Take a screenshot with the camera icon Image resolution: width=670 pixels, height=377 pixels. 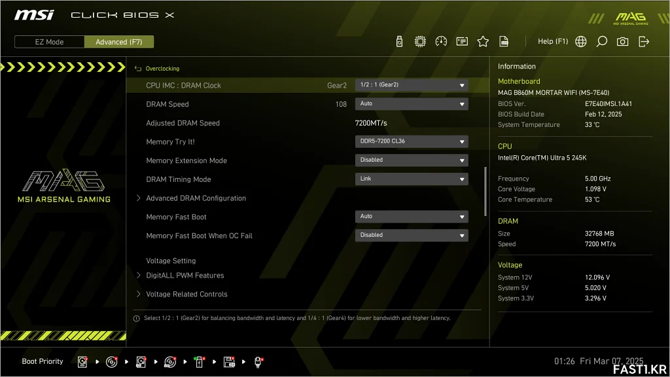pyautogui.click(x=623, y=41)
